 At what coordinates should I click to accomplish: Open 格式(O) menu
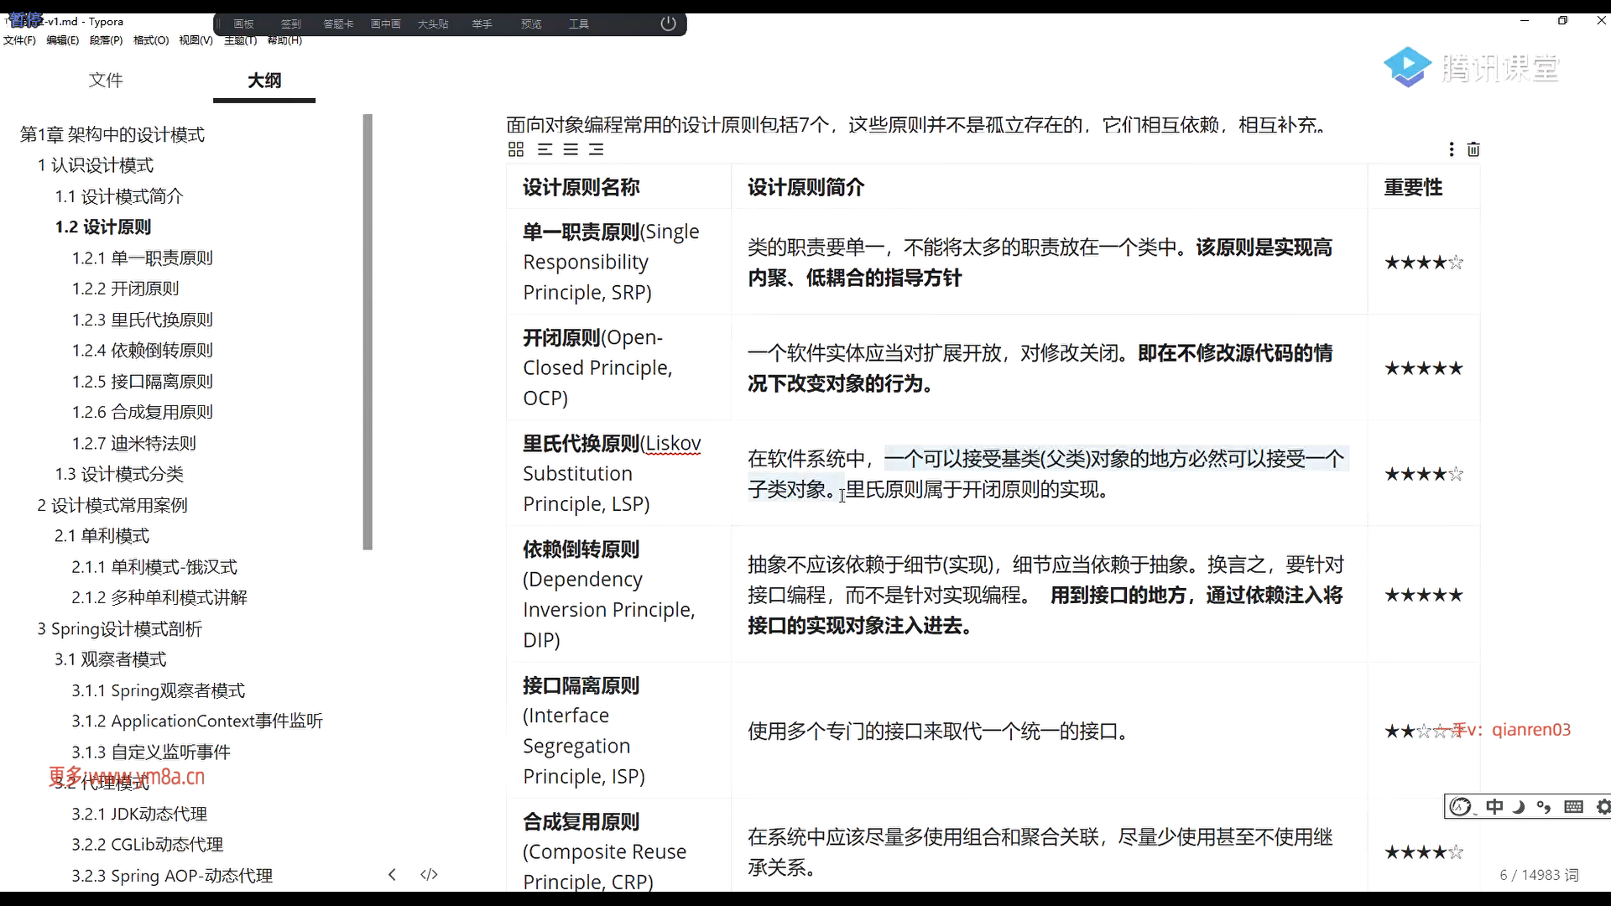pos(151,40)
